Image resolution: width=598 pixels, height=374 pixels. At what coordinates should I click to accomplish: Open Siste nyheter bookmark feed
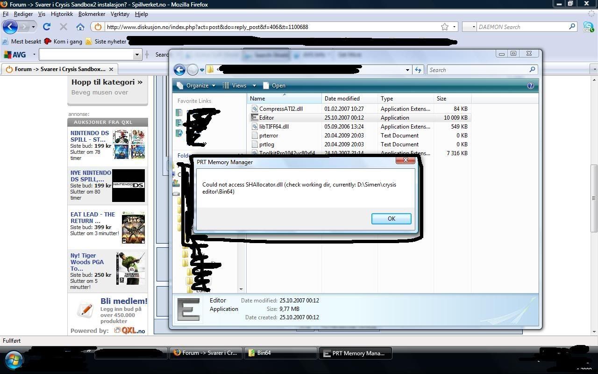tap(106, 42)
